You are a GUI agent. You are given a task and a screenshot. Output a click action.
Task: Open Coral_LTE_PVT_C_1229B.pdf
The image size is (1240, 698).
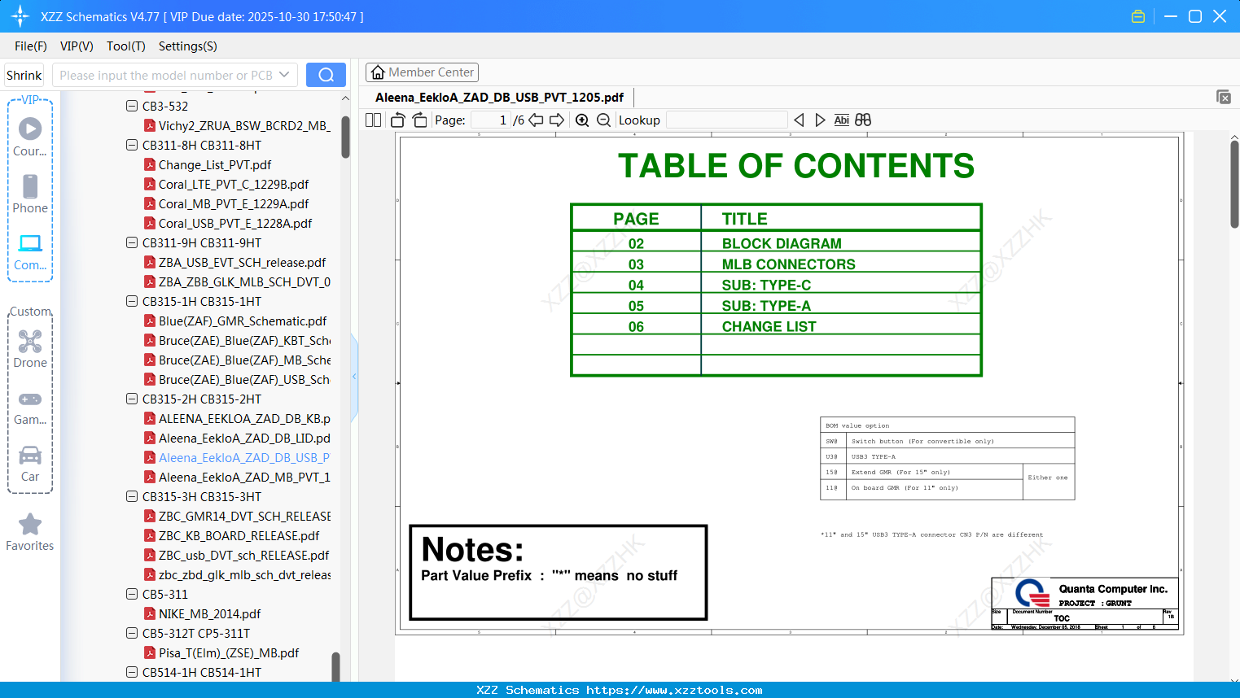[226, 184]
